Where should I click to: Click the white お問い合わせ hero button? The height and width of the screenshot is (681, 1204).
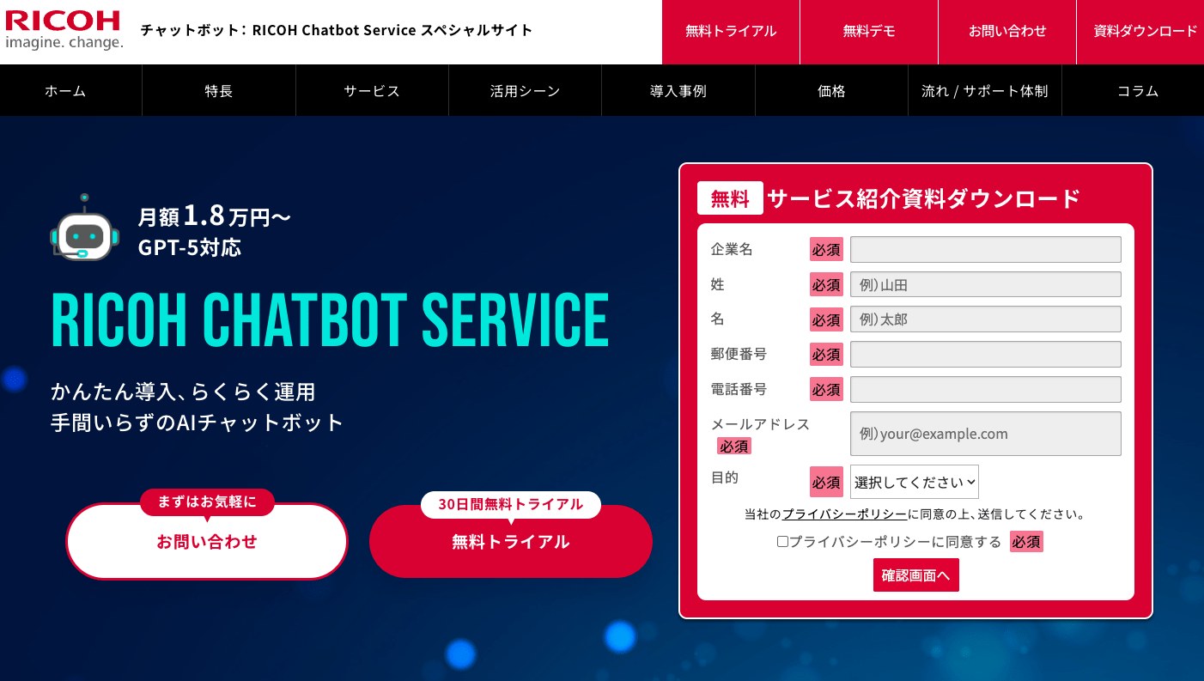207,542
